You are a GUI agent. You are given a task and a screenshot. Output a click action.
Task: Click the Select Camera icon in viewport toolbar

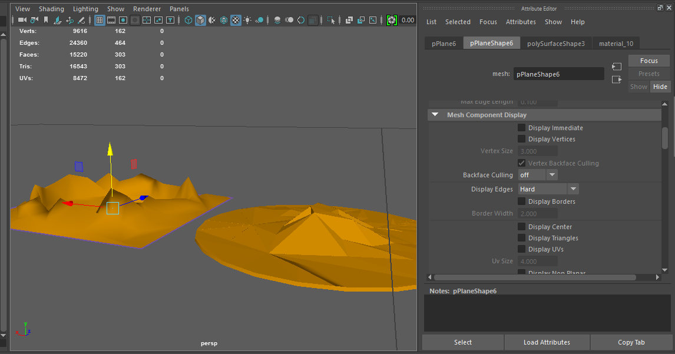point(22,20)
